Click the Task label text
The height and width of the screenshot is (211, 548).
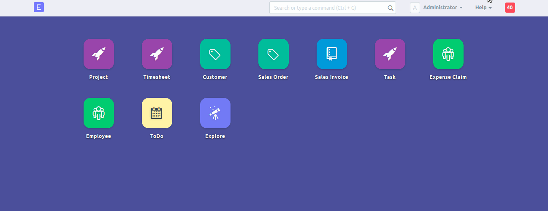click(390, 77)
